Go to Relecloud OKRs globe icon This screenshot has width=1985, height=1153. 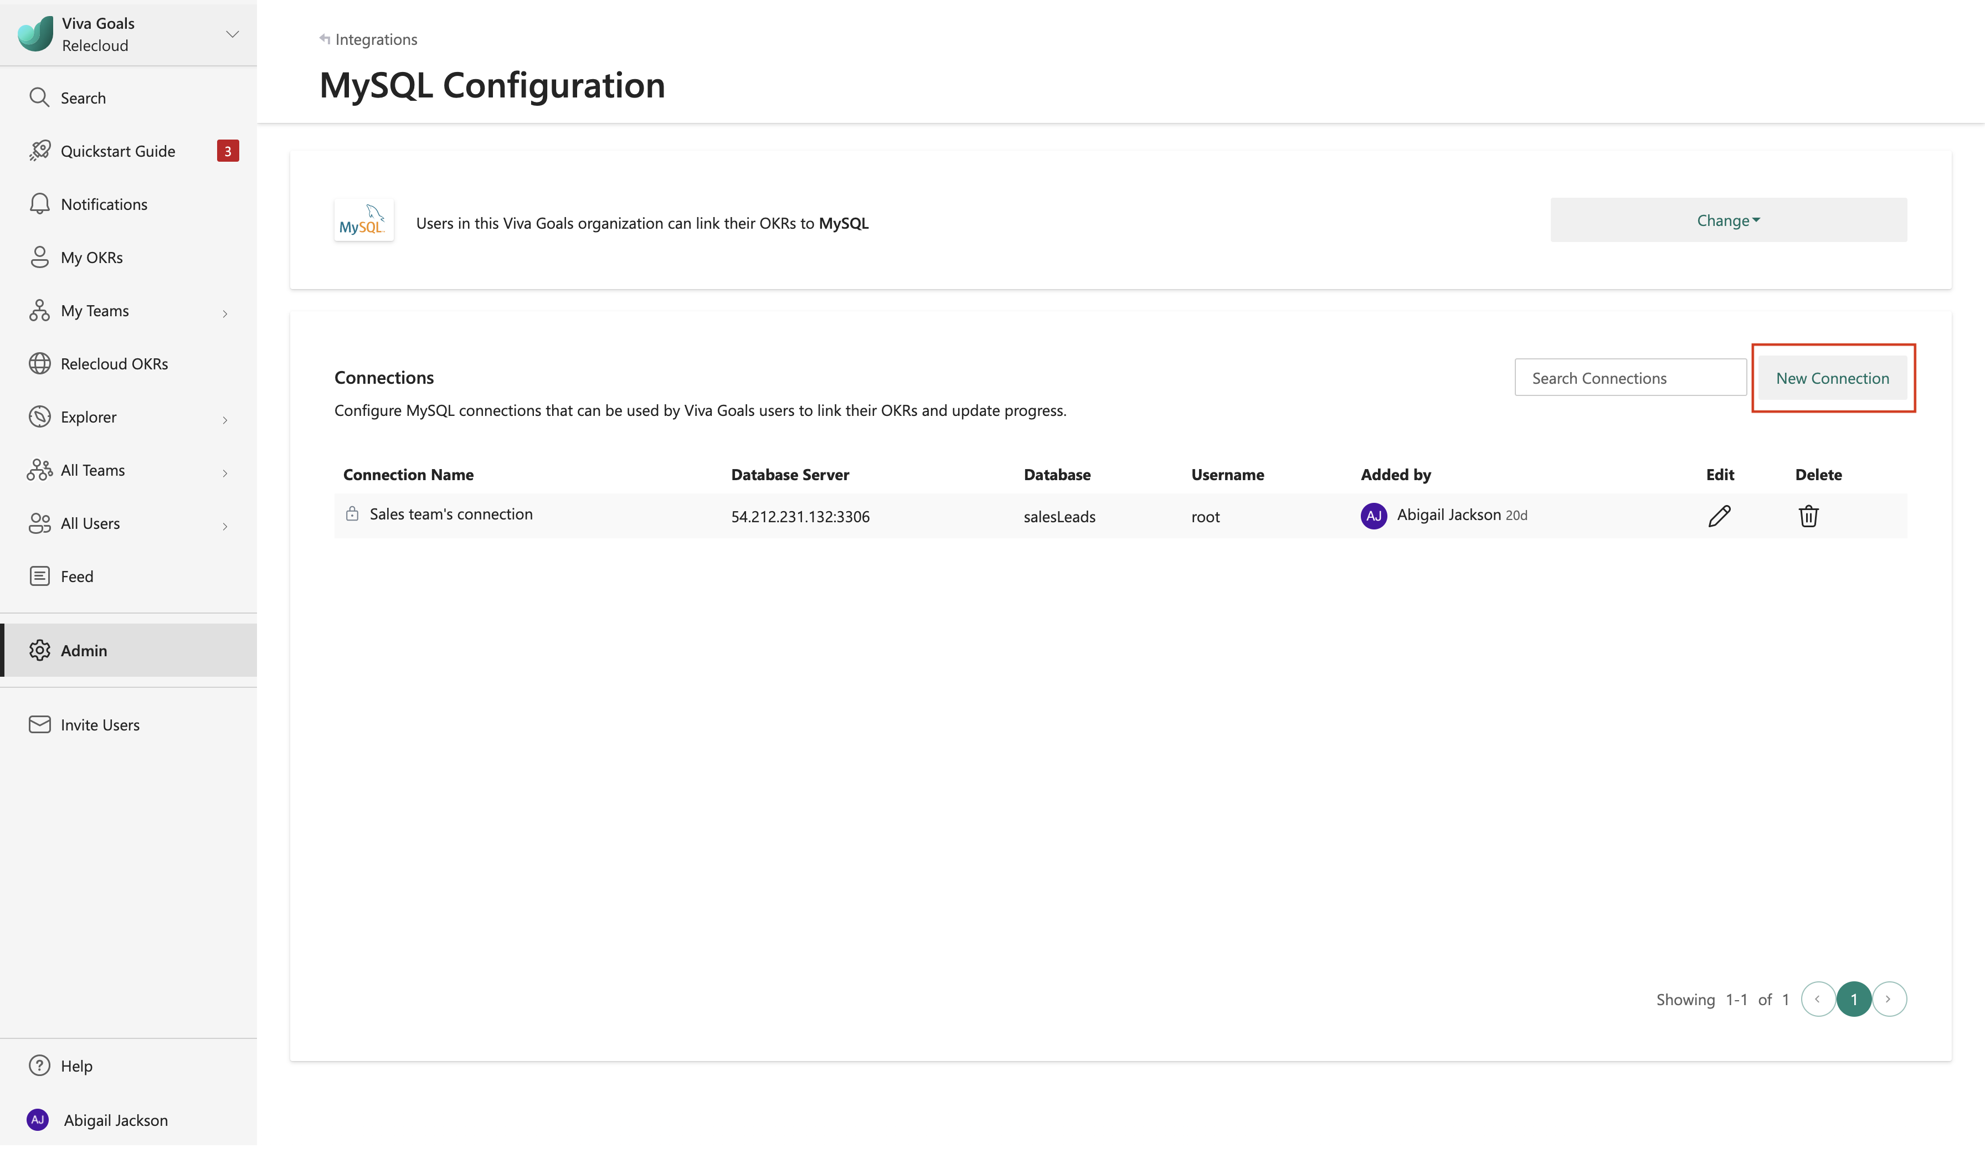click(x=39, y=364)
